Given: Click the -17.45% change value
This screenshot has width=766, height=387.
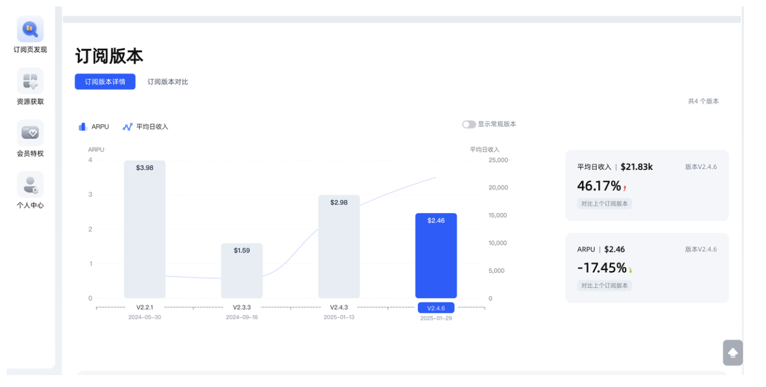Looking at the screenshot, I should pyautogui.click(x=602, y=268).
